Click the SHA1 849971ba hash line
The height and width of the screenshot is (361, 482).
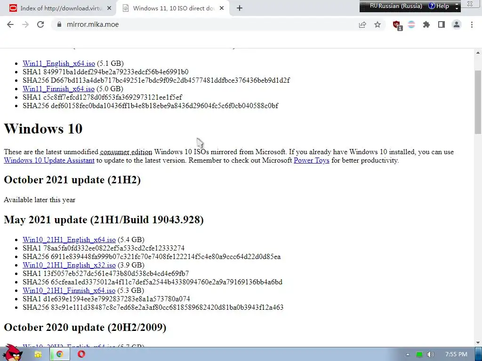pos(105,72)
